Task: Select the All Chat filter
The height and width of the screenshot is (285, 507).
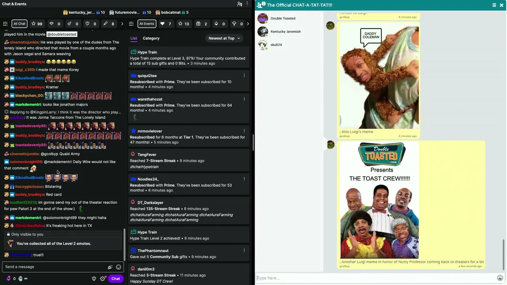Action: pos(19,24)
